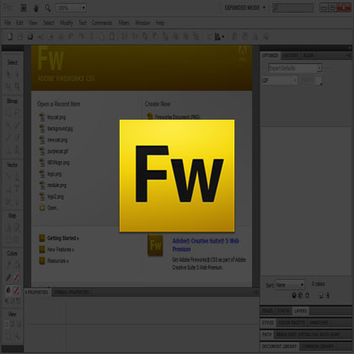Open the Select menu
354x354 pixels.
point(48,23)
